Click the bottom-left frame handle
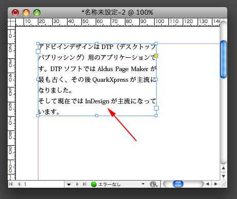The image size is (237, 199). pos(38,116)
